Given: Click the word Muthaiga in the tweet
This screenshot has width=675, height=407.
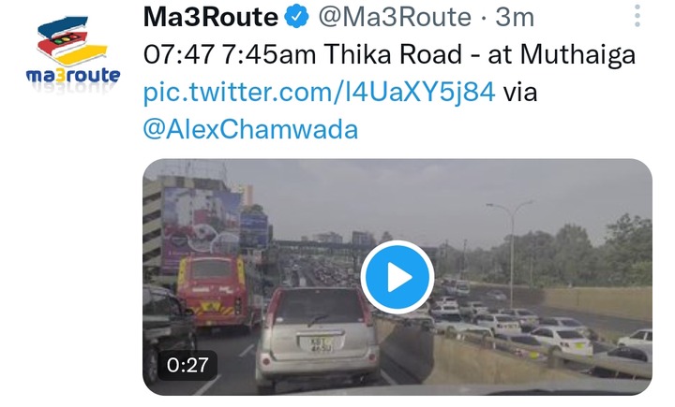Looking at the screenshot, I should click(577, 55).
